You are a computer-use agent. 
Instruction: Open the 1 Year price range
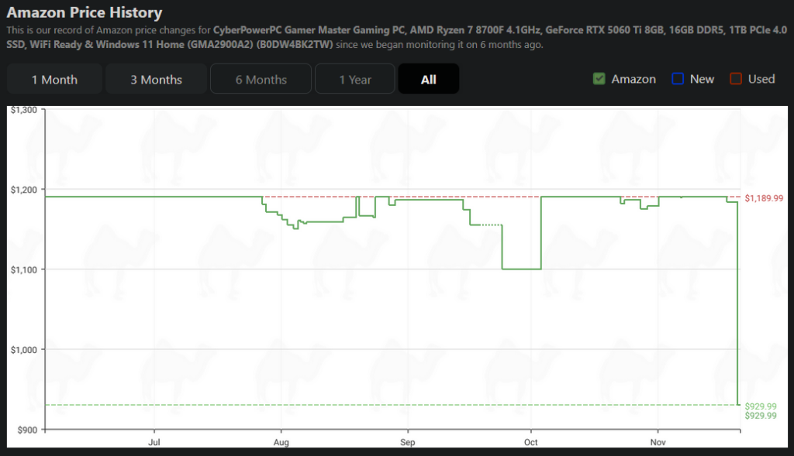[x=354, y=79]
